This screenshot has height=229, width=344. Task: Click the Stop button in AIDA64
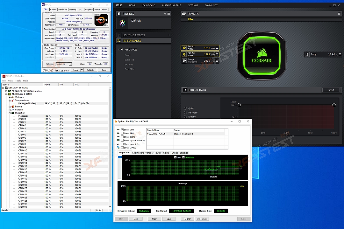136,219
